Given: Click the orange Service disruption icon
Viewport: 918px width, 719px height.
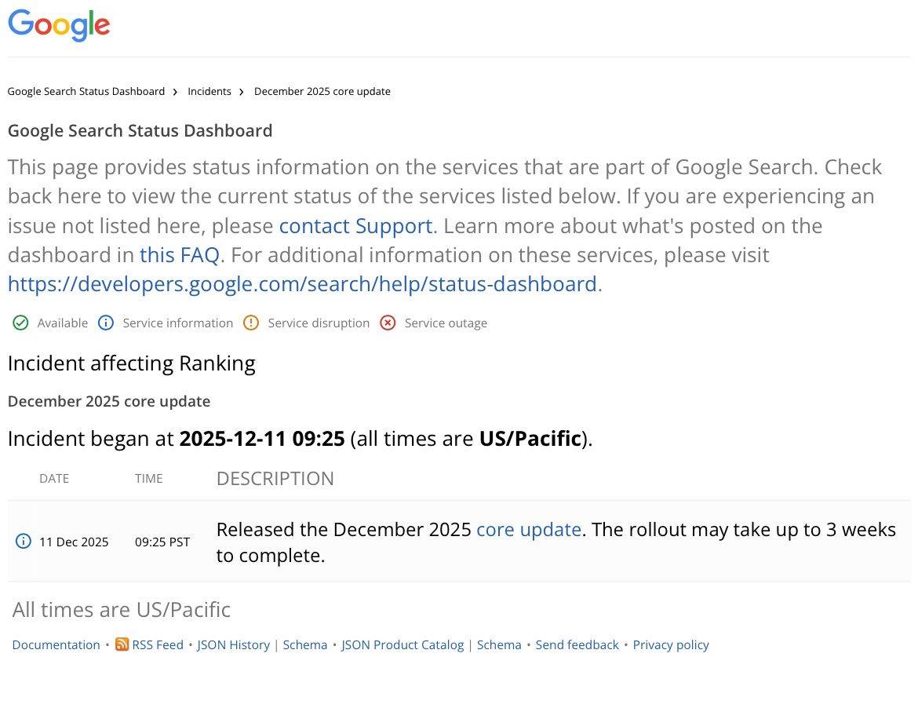Looking at the screenshot, I should 250,323.
